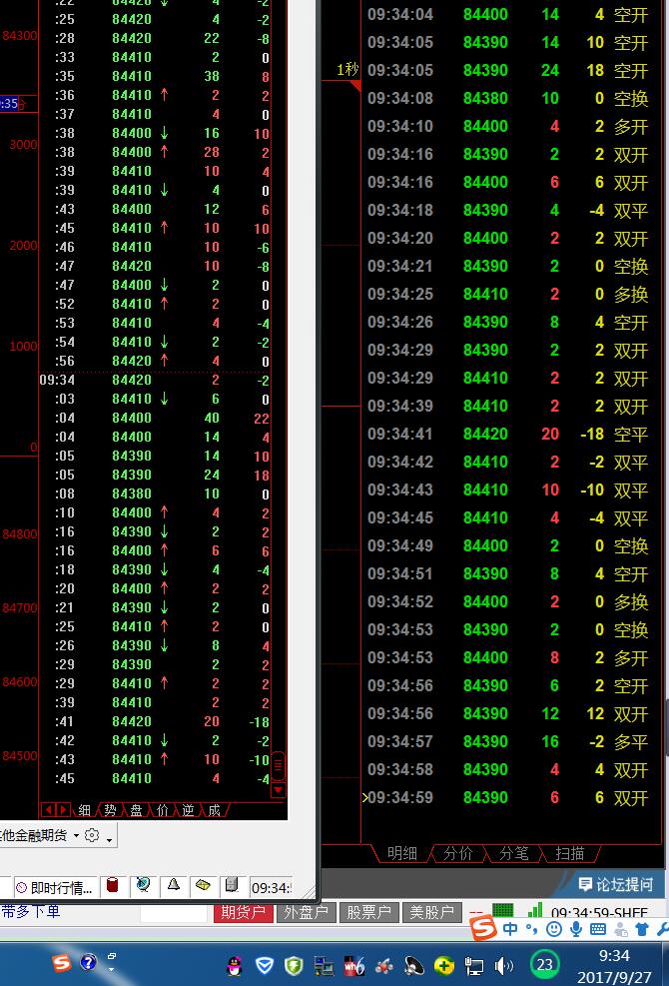Click the Sogou microphone voice input icon
Viewport: 669px width, 986px height.
576,929
